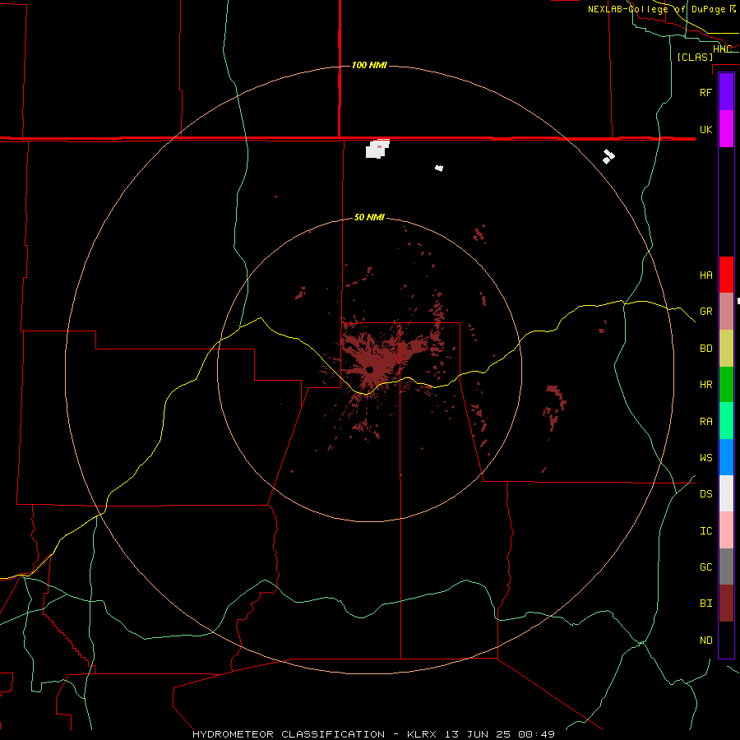Click the NEXLAB-College of DuPage text
The image size is (740, 740).
point(656,9)
